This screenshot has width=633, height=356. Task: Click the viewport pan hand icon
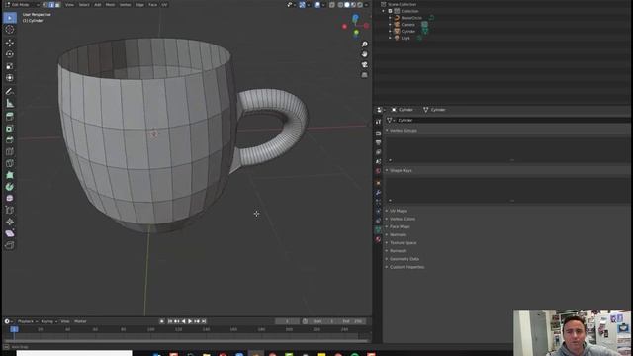coord(365,54)
